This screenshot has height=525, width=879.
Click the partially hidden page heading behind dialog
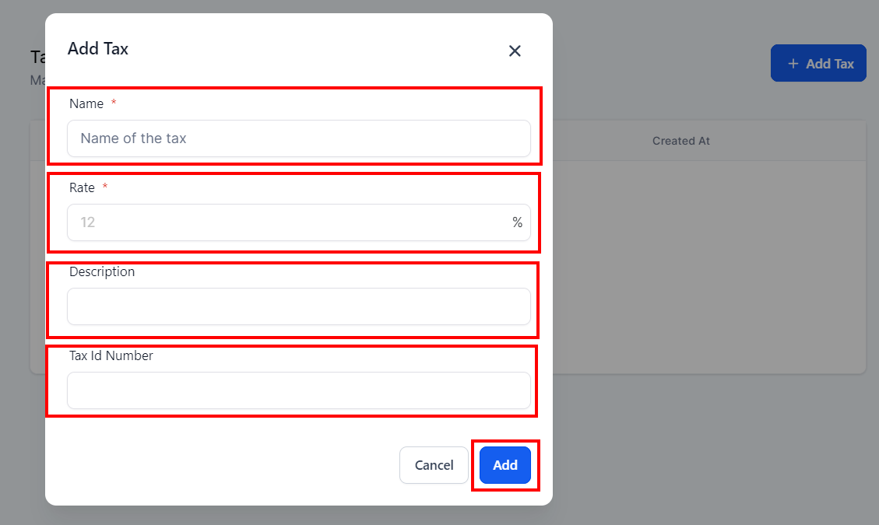[x=37, y=57]
